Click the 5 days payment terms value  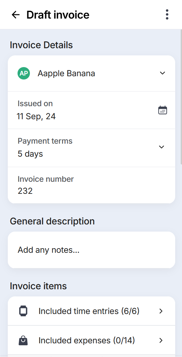point(30,154)
